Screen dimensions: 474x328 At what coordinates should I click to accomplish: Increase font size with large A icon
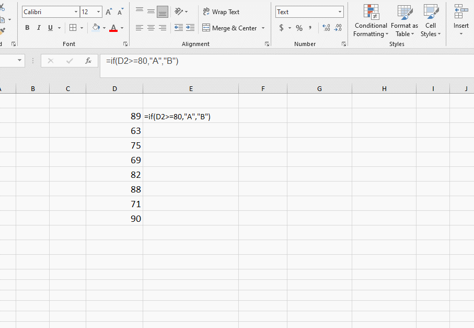109,12
